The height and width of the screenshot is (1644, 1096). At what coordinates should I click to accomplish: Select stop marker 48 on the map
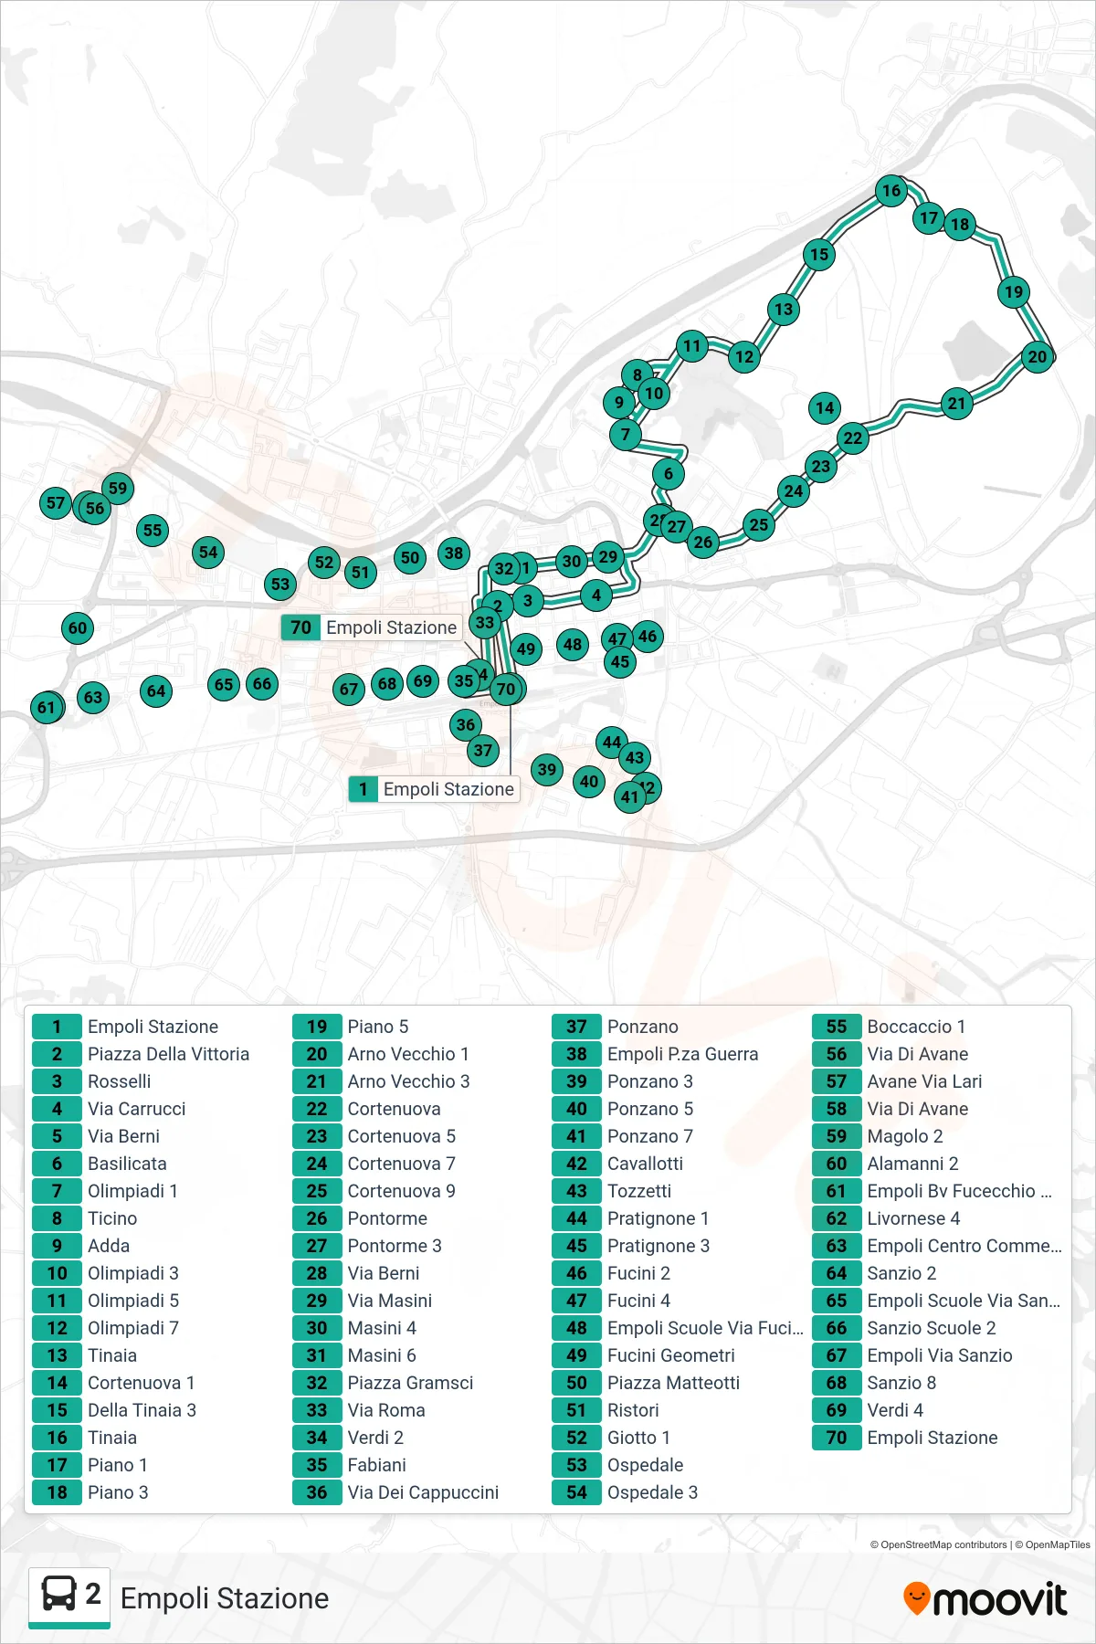pos(573,644)
